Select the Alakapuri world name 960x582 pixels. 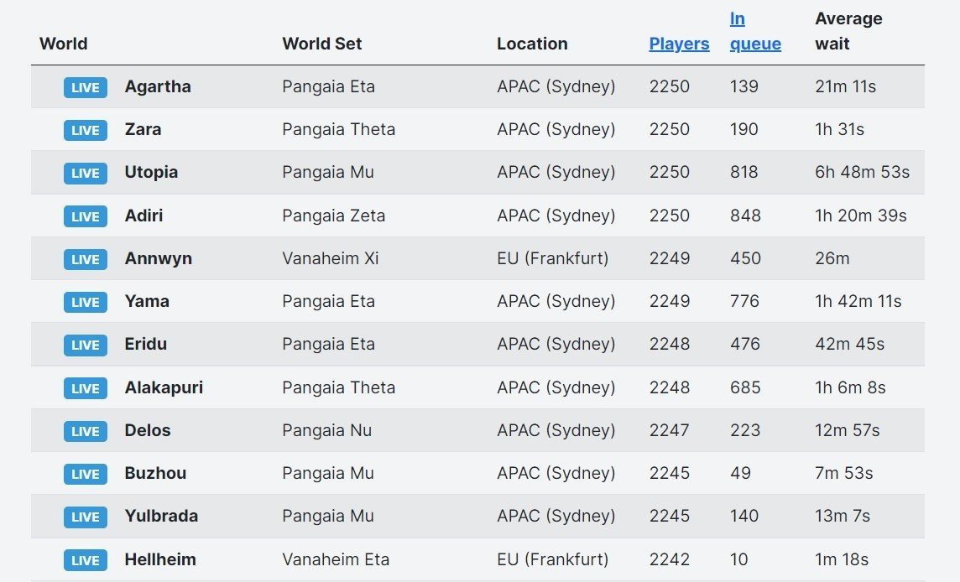click(164, 387)
